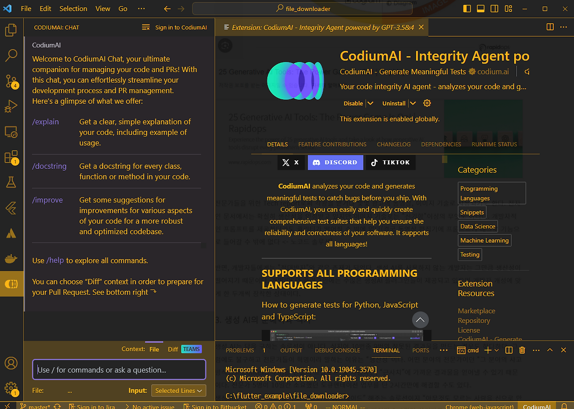
Task: Open the Accounts menu icon
Action: click(x=11, y=363)
